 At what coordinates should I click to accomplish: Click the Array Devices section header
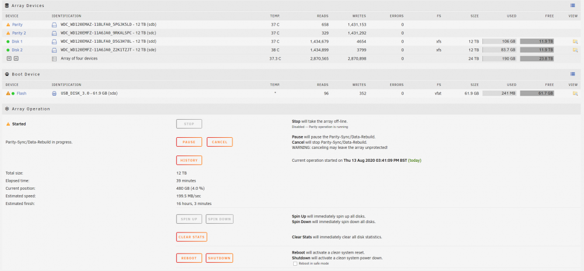click(292, 6)
